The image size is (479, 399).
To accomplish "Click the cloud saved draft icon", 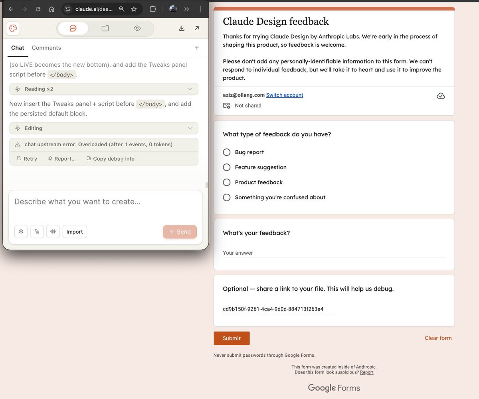I will pyautogui.click(x=441, y=96).
